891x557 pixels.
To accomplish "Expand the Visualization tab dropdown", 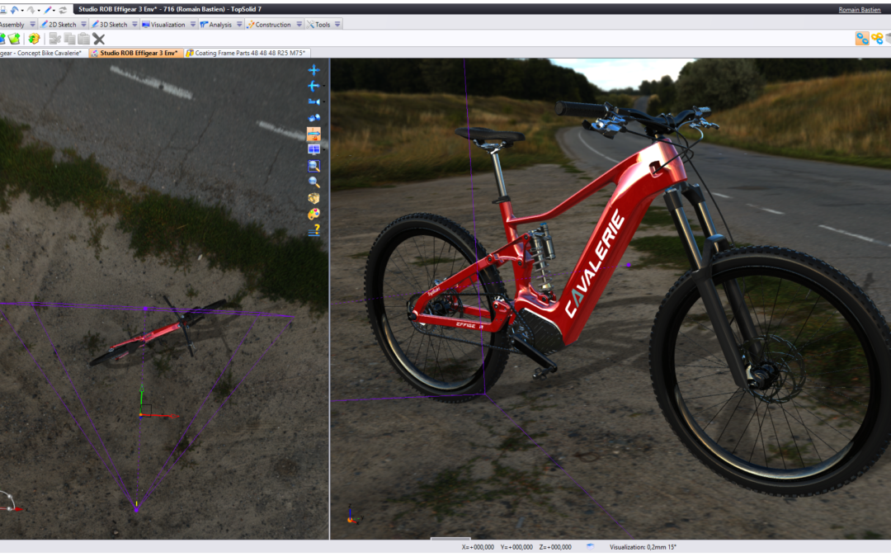I will (192, 25).
